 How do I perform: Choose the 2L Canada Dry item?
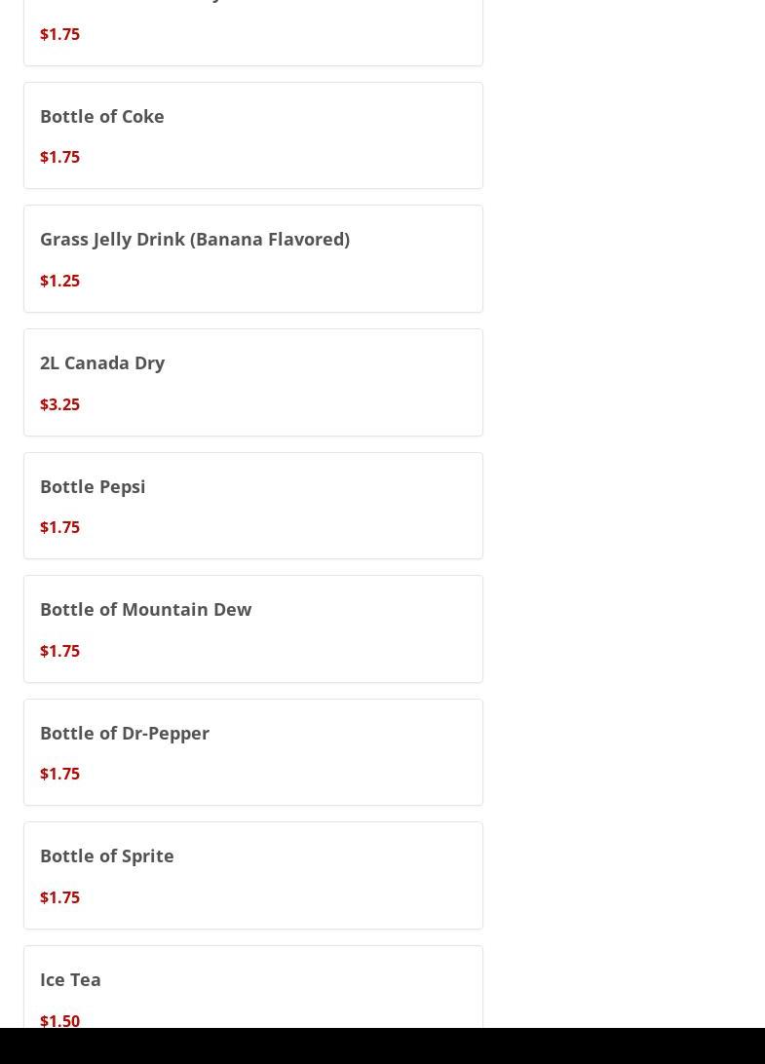click(102, 363)
